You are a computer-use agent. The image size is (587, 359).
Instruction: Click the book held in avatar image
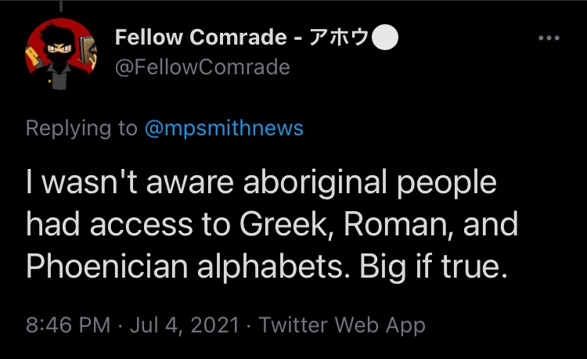pos(87,52)
